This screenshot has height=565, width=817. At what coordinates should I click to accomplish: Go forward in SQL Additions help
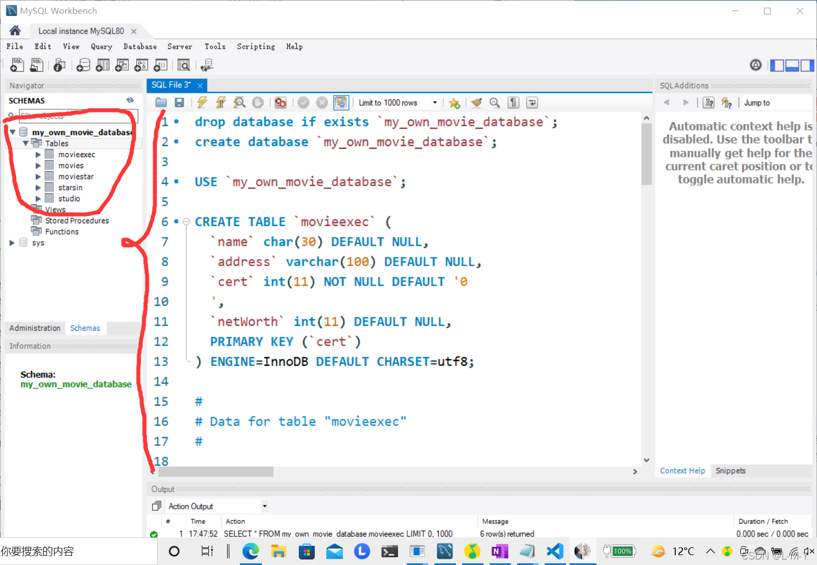click(x=685, y=103)
